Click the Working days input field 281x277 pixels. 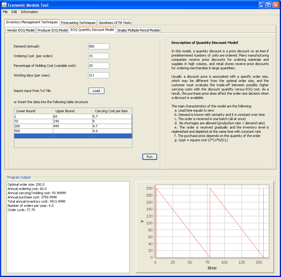pyautogui.click(x=99, y=75)
